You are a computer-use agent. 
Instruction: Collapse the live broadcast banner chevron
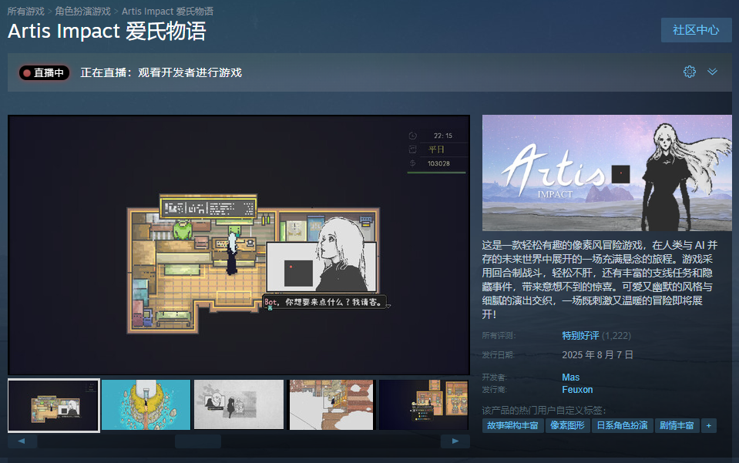pyautogui.click(x=712, y=72)
